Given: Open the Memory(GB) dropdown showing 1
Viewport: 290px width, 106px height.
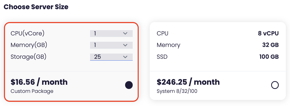Looking at the screenshot, I should [111, 45].
